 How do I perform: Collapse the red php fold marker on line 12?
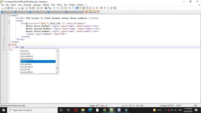click(9, 45)
